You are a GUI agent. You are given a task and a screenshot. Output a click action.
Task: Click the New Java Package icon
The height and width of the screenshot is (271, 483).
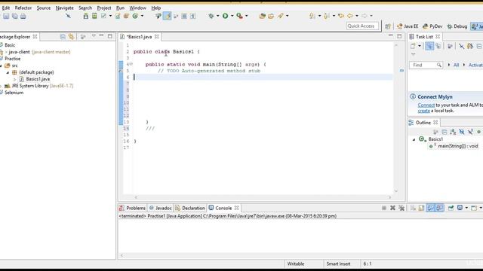coord(126,16)
